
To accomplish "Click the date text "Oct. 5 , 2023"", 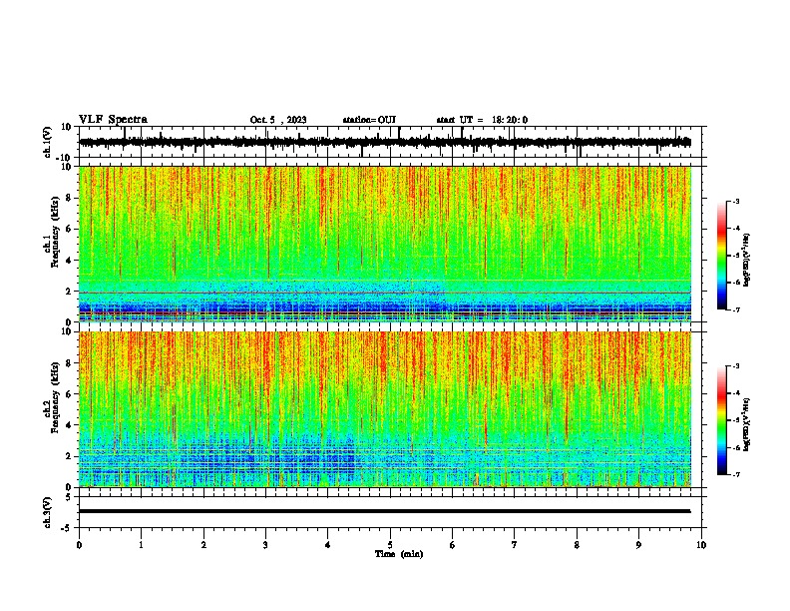I will tap(278, 120).
